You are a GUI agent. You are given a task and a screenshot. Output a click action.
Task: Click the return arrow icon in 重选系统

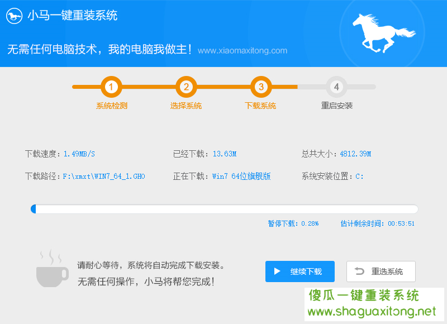pyautogui.click(x=359, y=271)
